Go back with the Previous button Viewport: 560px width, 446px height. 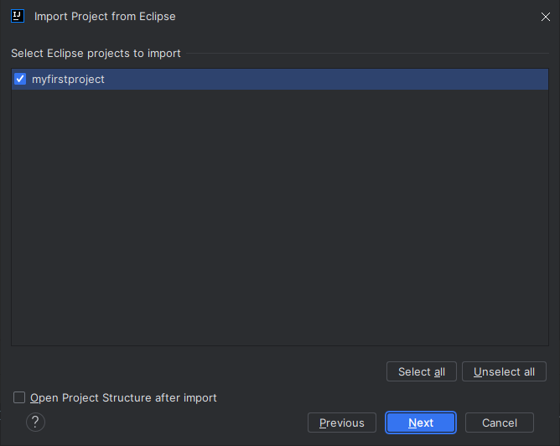pyautogui.click(x=342, y=423)
